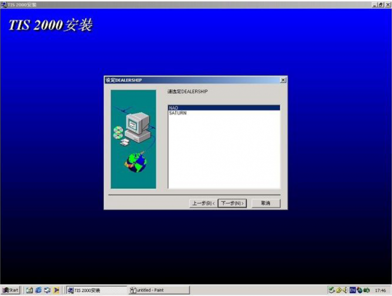The image size is (392, 296).
Task: Launch the media player quick launch icon
Action: coord(56,290)
